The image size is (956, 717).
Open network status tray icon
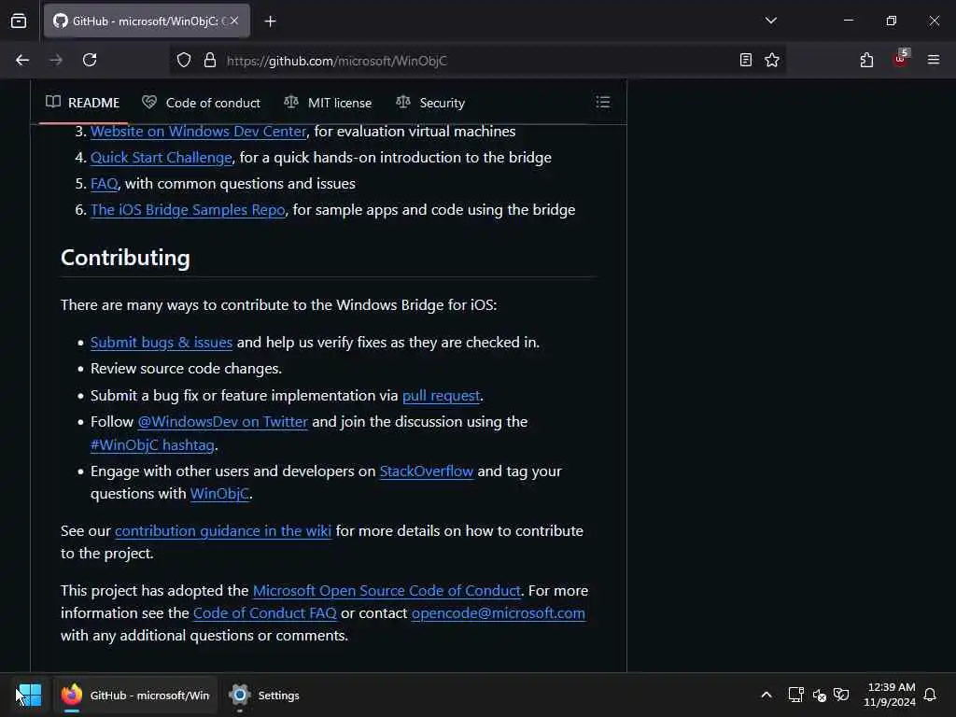[x=795, y=695]
